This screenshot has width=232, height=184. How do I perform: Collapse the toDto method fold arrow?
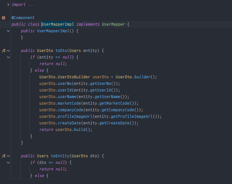click(x=8, y=51)
